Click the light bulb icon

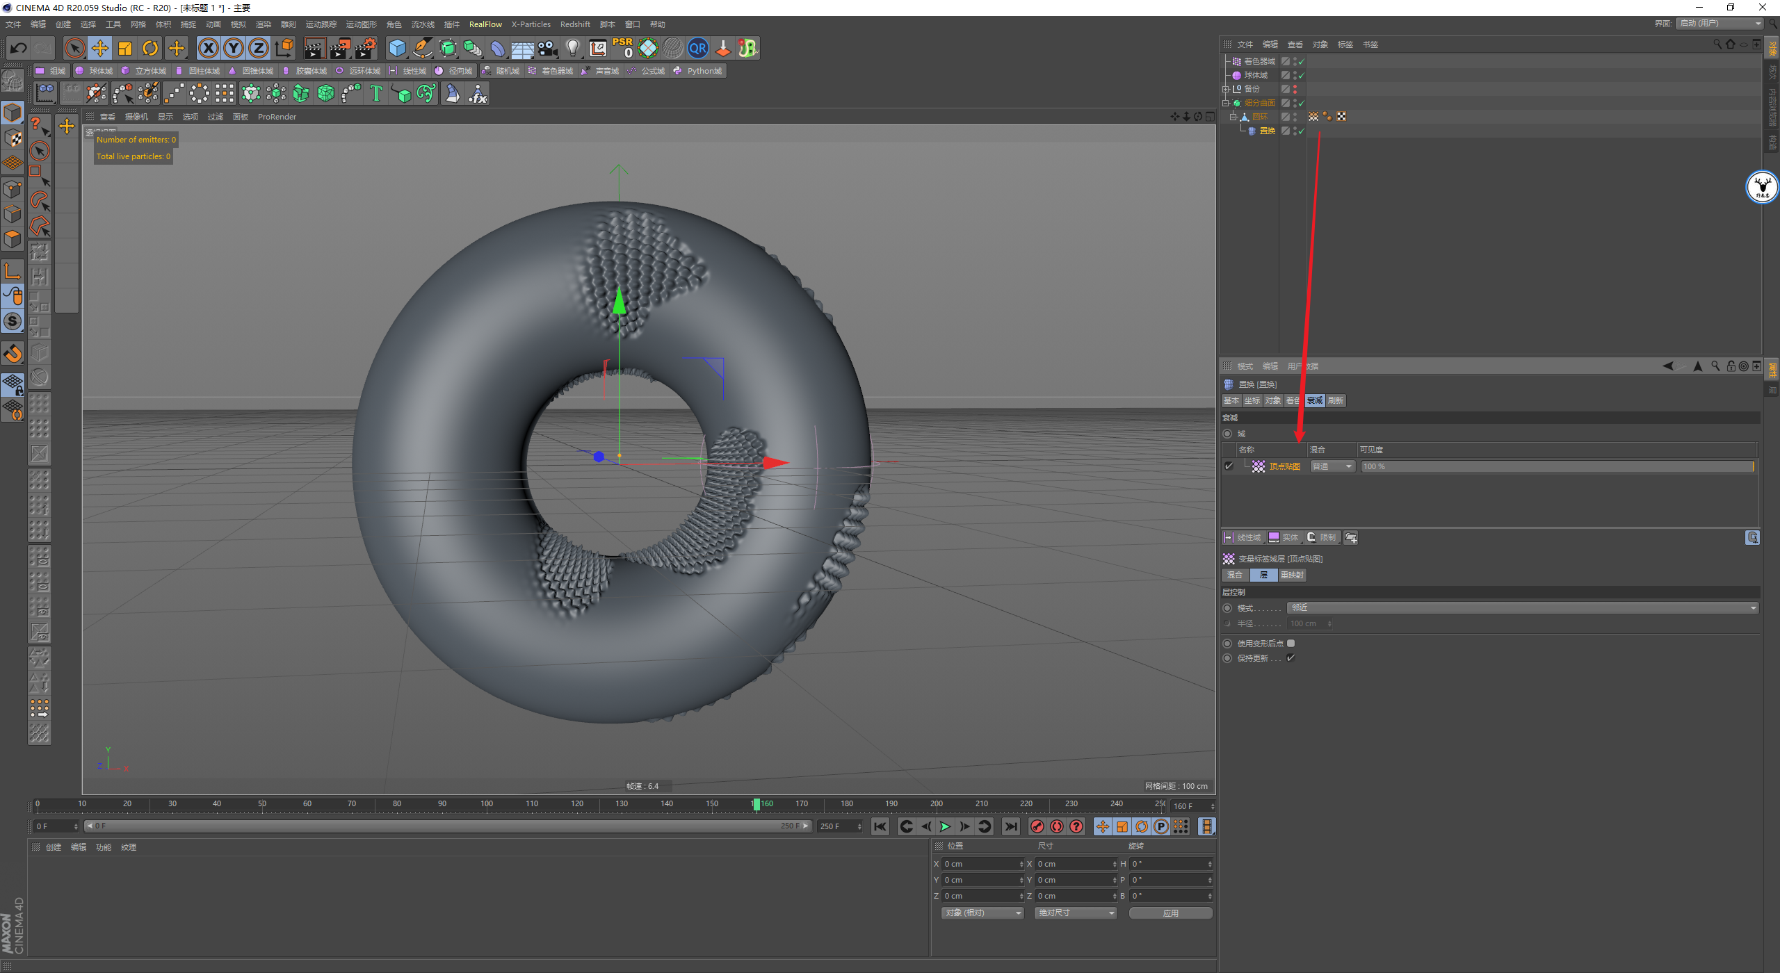572,48
